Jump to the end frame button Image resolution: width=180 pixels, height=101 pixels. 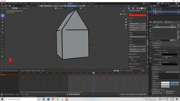(x=79, y=94)
